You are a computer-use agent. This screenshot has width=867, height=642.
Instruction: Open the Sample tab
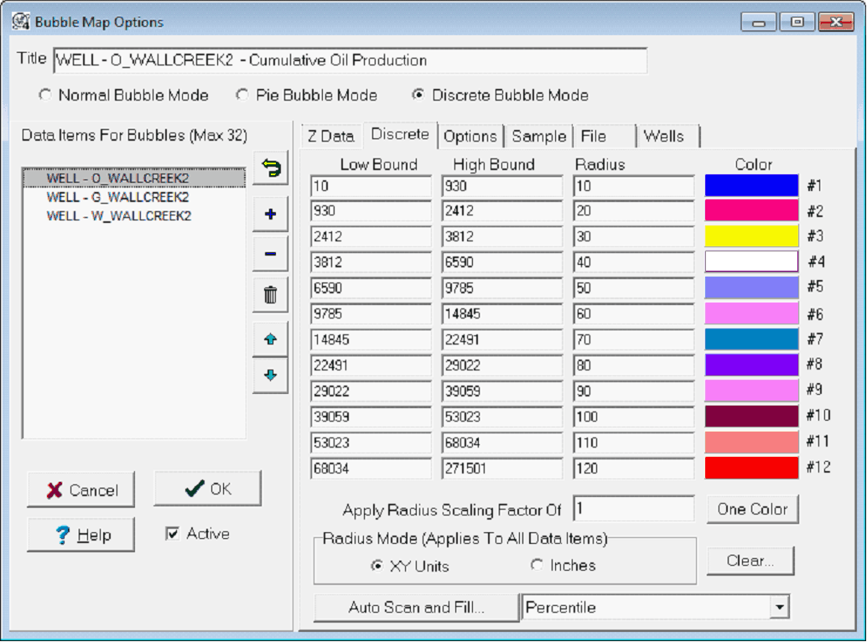point(539,137)
